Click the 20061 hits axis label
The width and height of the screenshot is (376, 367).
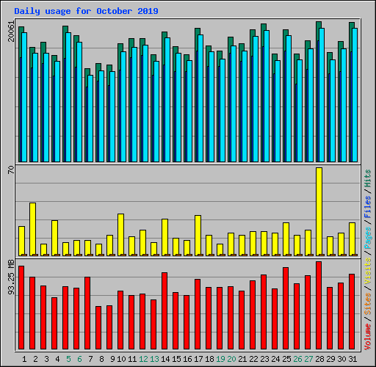(11, 32)
